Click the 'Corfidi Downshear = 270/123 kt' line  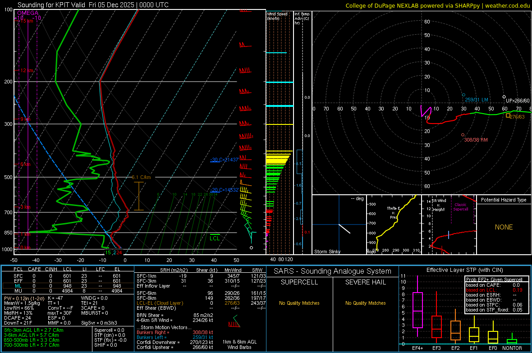pos(175,342)
